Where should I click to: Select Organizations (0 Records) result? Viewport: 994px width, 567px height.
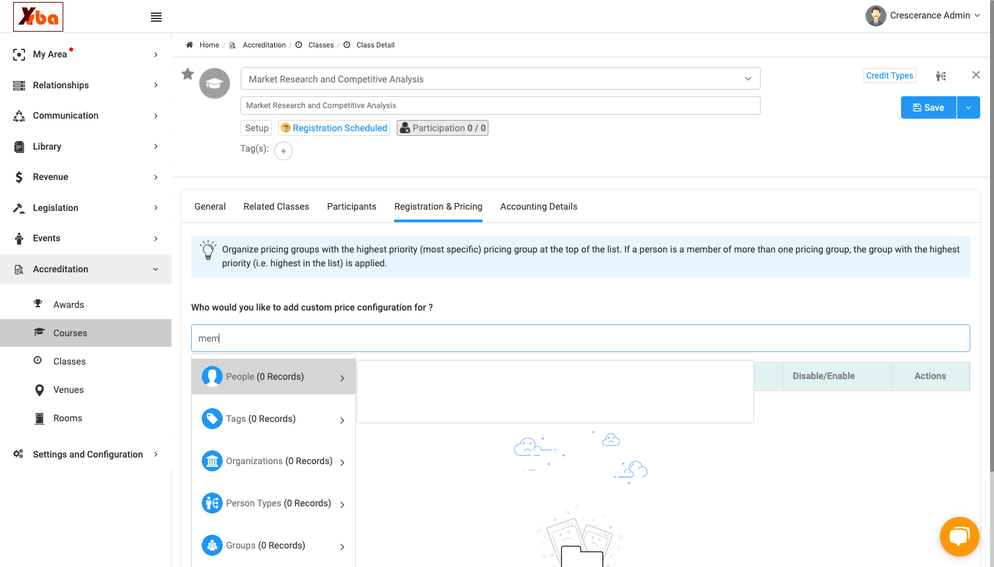point(274,461)
